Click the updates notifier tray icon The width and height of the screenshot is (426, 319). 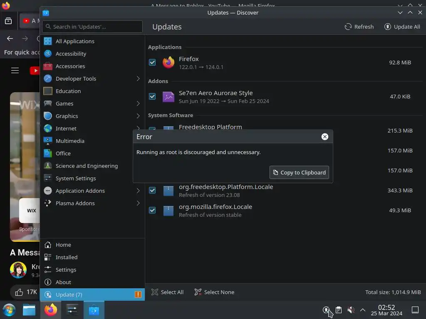(x=326, y=310)
